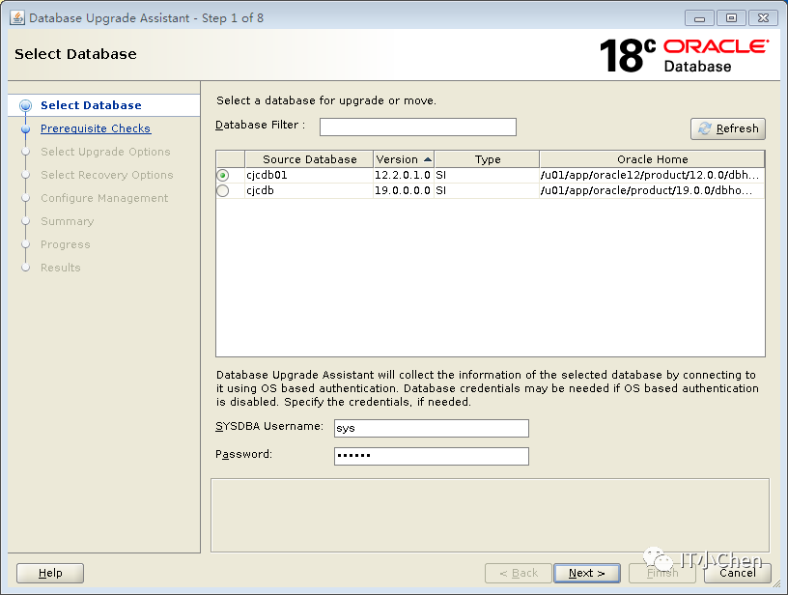Click the cjcdb source database cell
The image size is (788, 595).
[x=309, y=190]
